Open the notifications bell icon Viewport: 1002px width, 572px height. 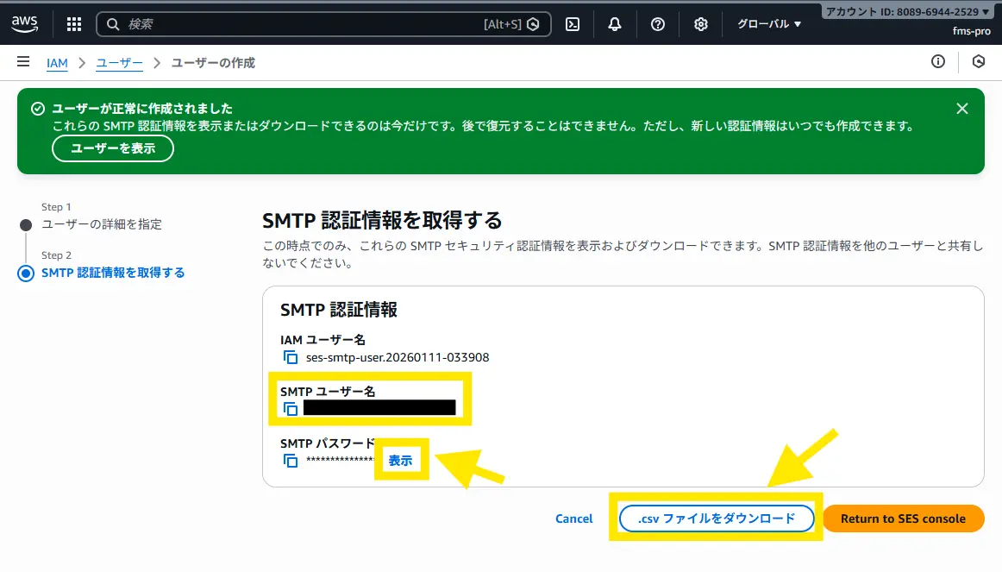(615, 24)
